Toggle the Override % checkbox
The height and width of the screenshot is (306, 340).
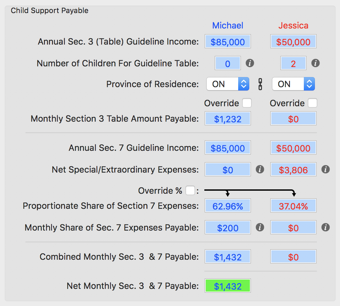pyautogui.click(x=190, y=190)
